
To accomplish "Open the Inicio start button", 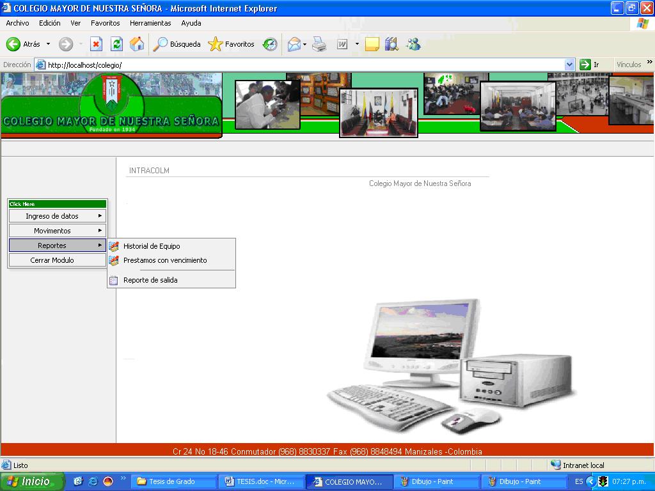I will pos(32,481).
